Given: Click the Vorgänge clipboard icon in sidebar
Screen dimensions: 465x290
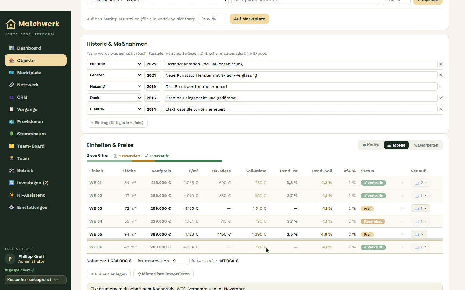Looking at the screenshot, I should tap(12, 109).
